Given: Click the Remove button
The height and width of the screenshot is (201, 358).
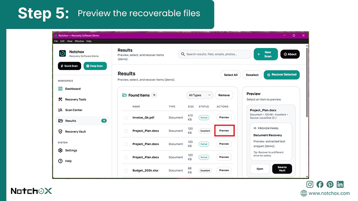Looking at the screenshot, I should pos(224,95).
